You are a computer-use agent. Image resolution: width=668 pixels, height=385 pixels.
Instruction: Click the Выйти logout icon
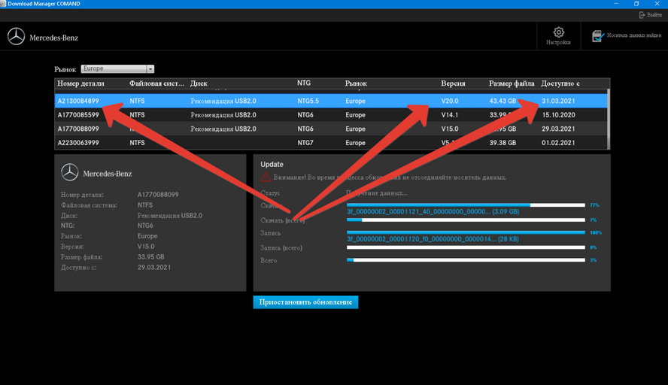tap(642, 15)
